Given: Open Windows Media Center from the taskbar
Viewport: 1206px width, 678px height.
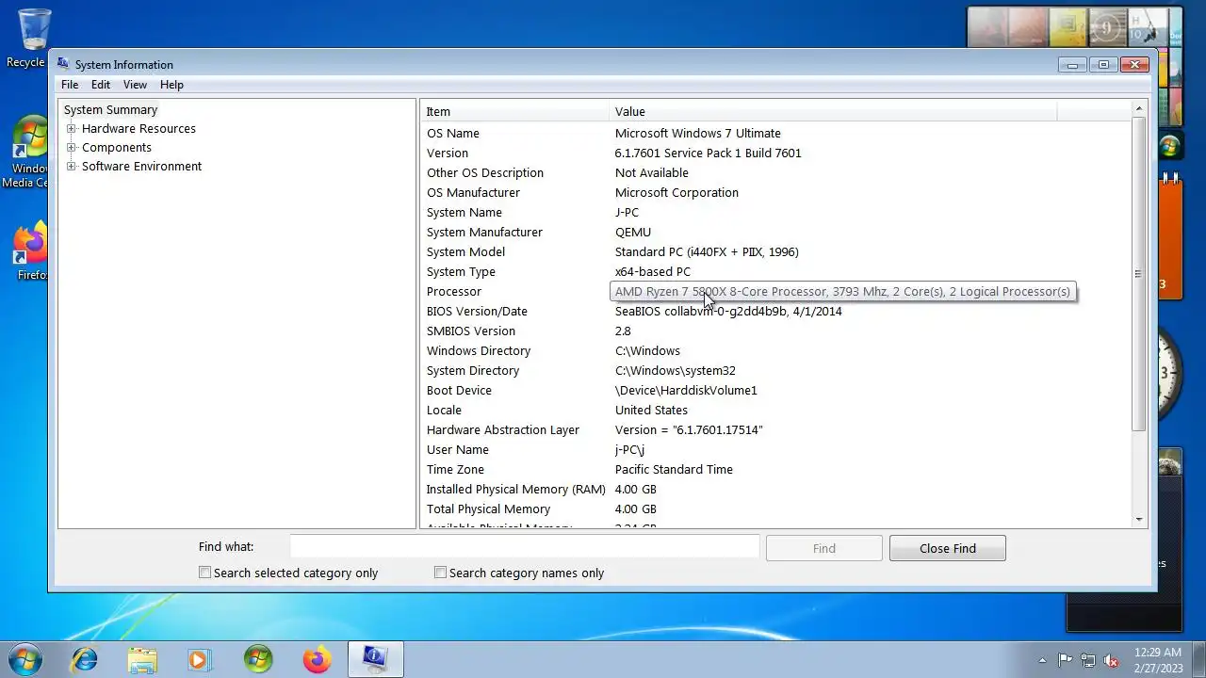Looking at the screenshot, I should tap(258, 659).
